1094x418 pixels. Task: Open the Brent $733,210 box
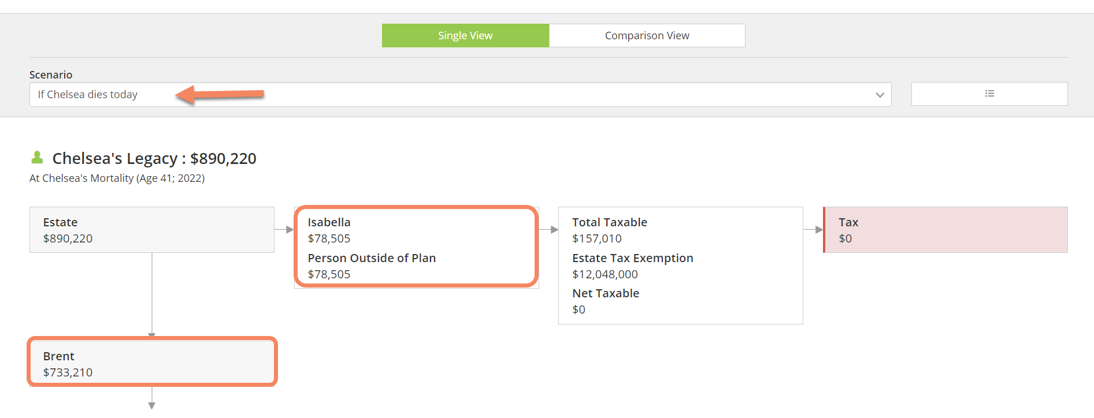[152, 364]
